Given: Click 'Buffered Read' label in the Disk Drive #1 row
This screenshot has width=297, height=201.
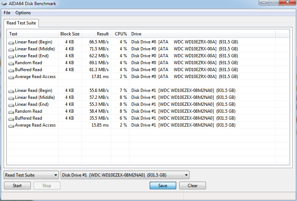Looking at the screenshot, I should 29,118.
